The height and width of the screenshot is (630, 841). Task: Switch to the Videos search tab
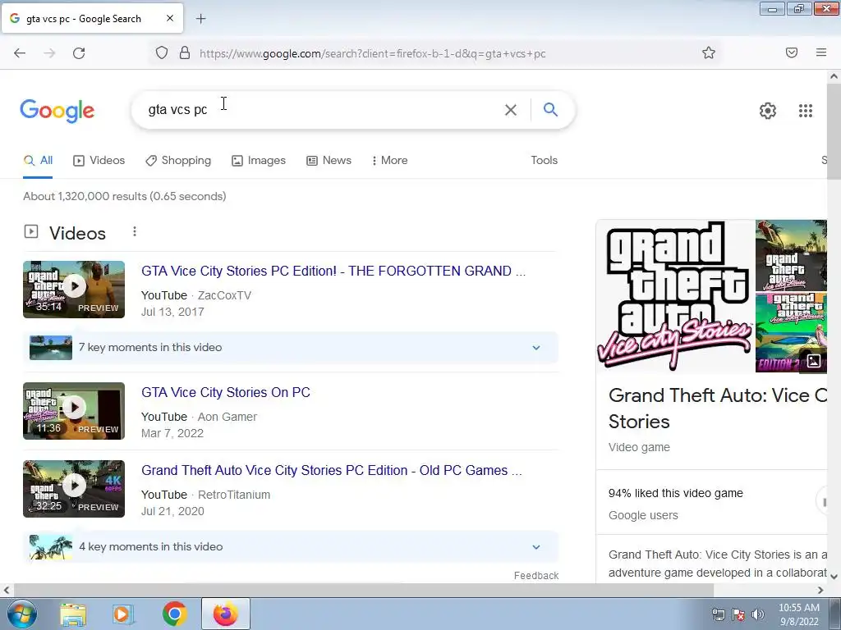point(99,160)
